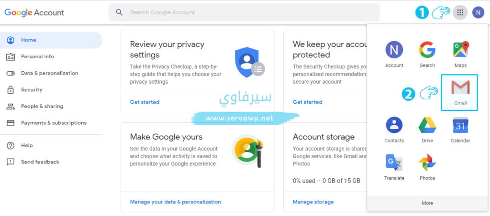Open profile avatar menu in header
490x216 pixels.
(478, 12)
